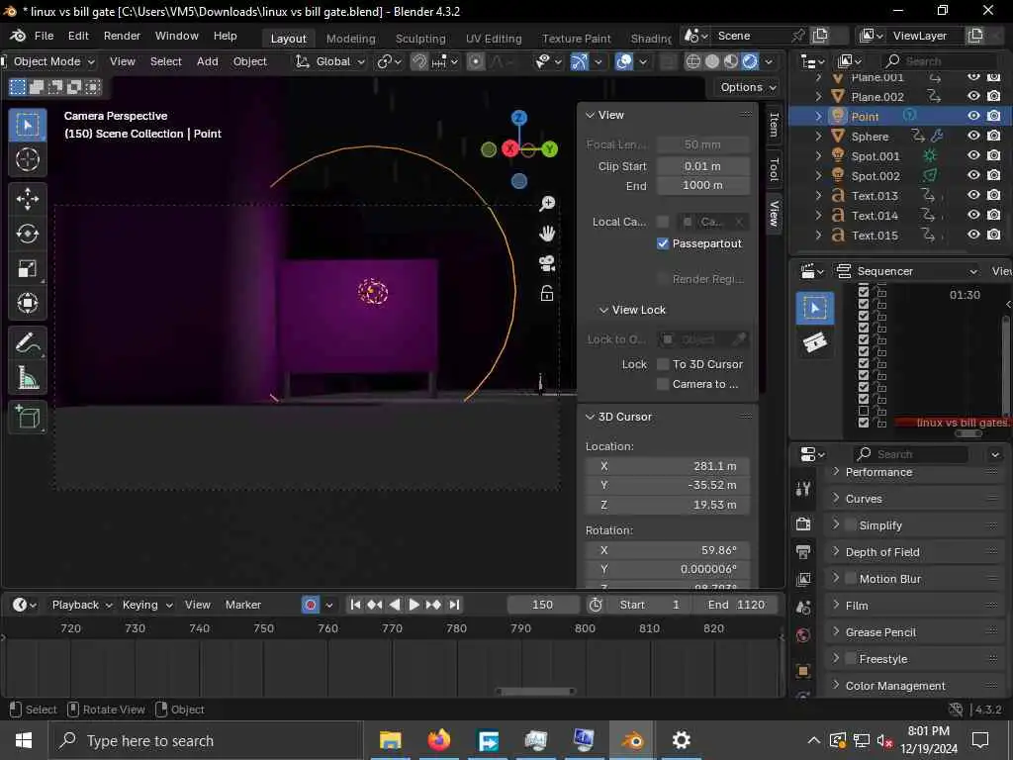
Task: Click the Clip Start value field
Action: 703,166
